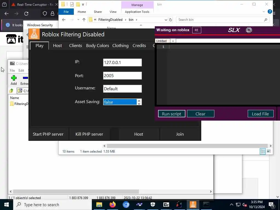The height and width of the screenshot is (210, 280).
Task: Open 7-Zip Edit menu
Action: tap(21, 70)
